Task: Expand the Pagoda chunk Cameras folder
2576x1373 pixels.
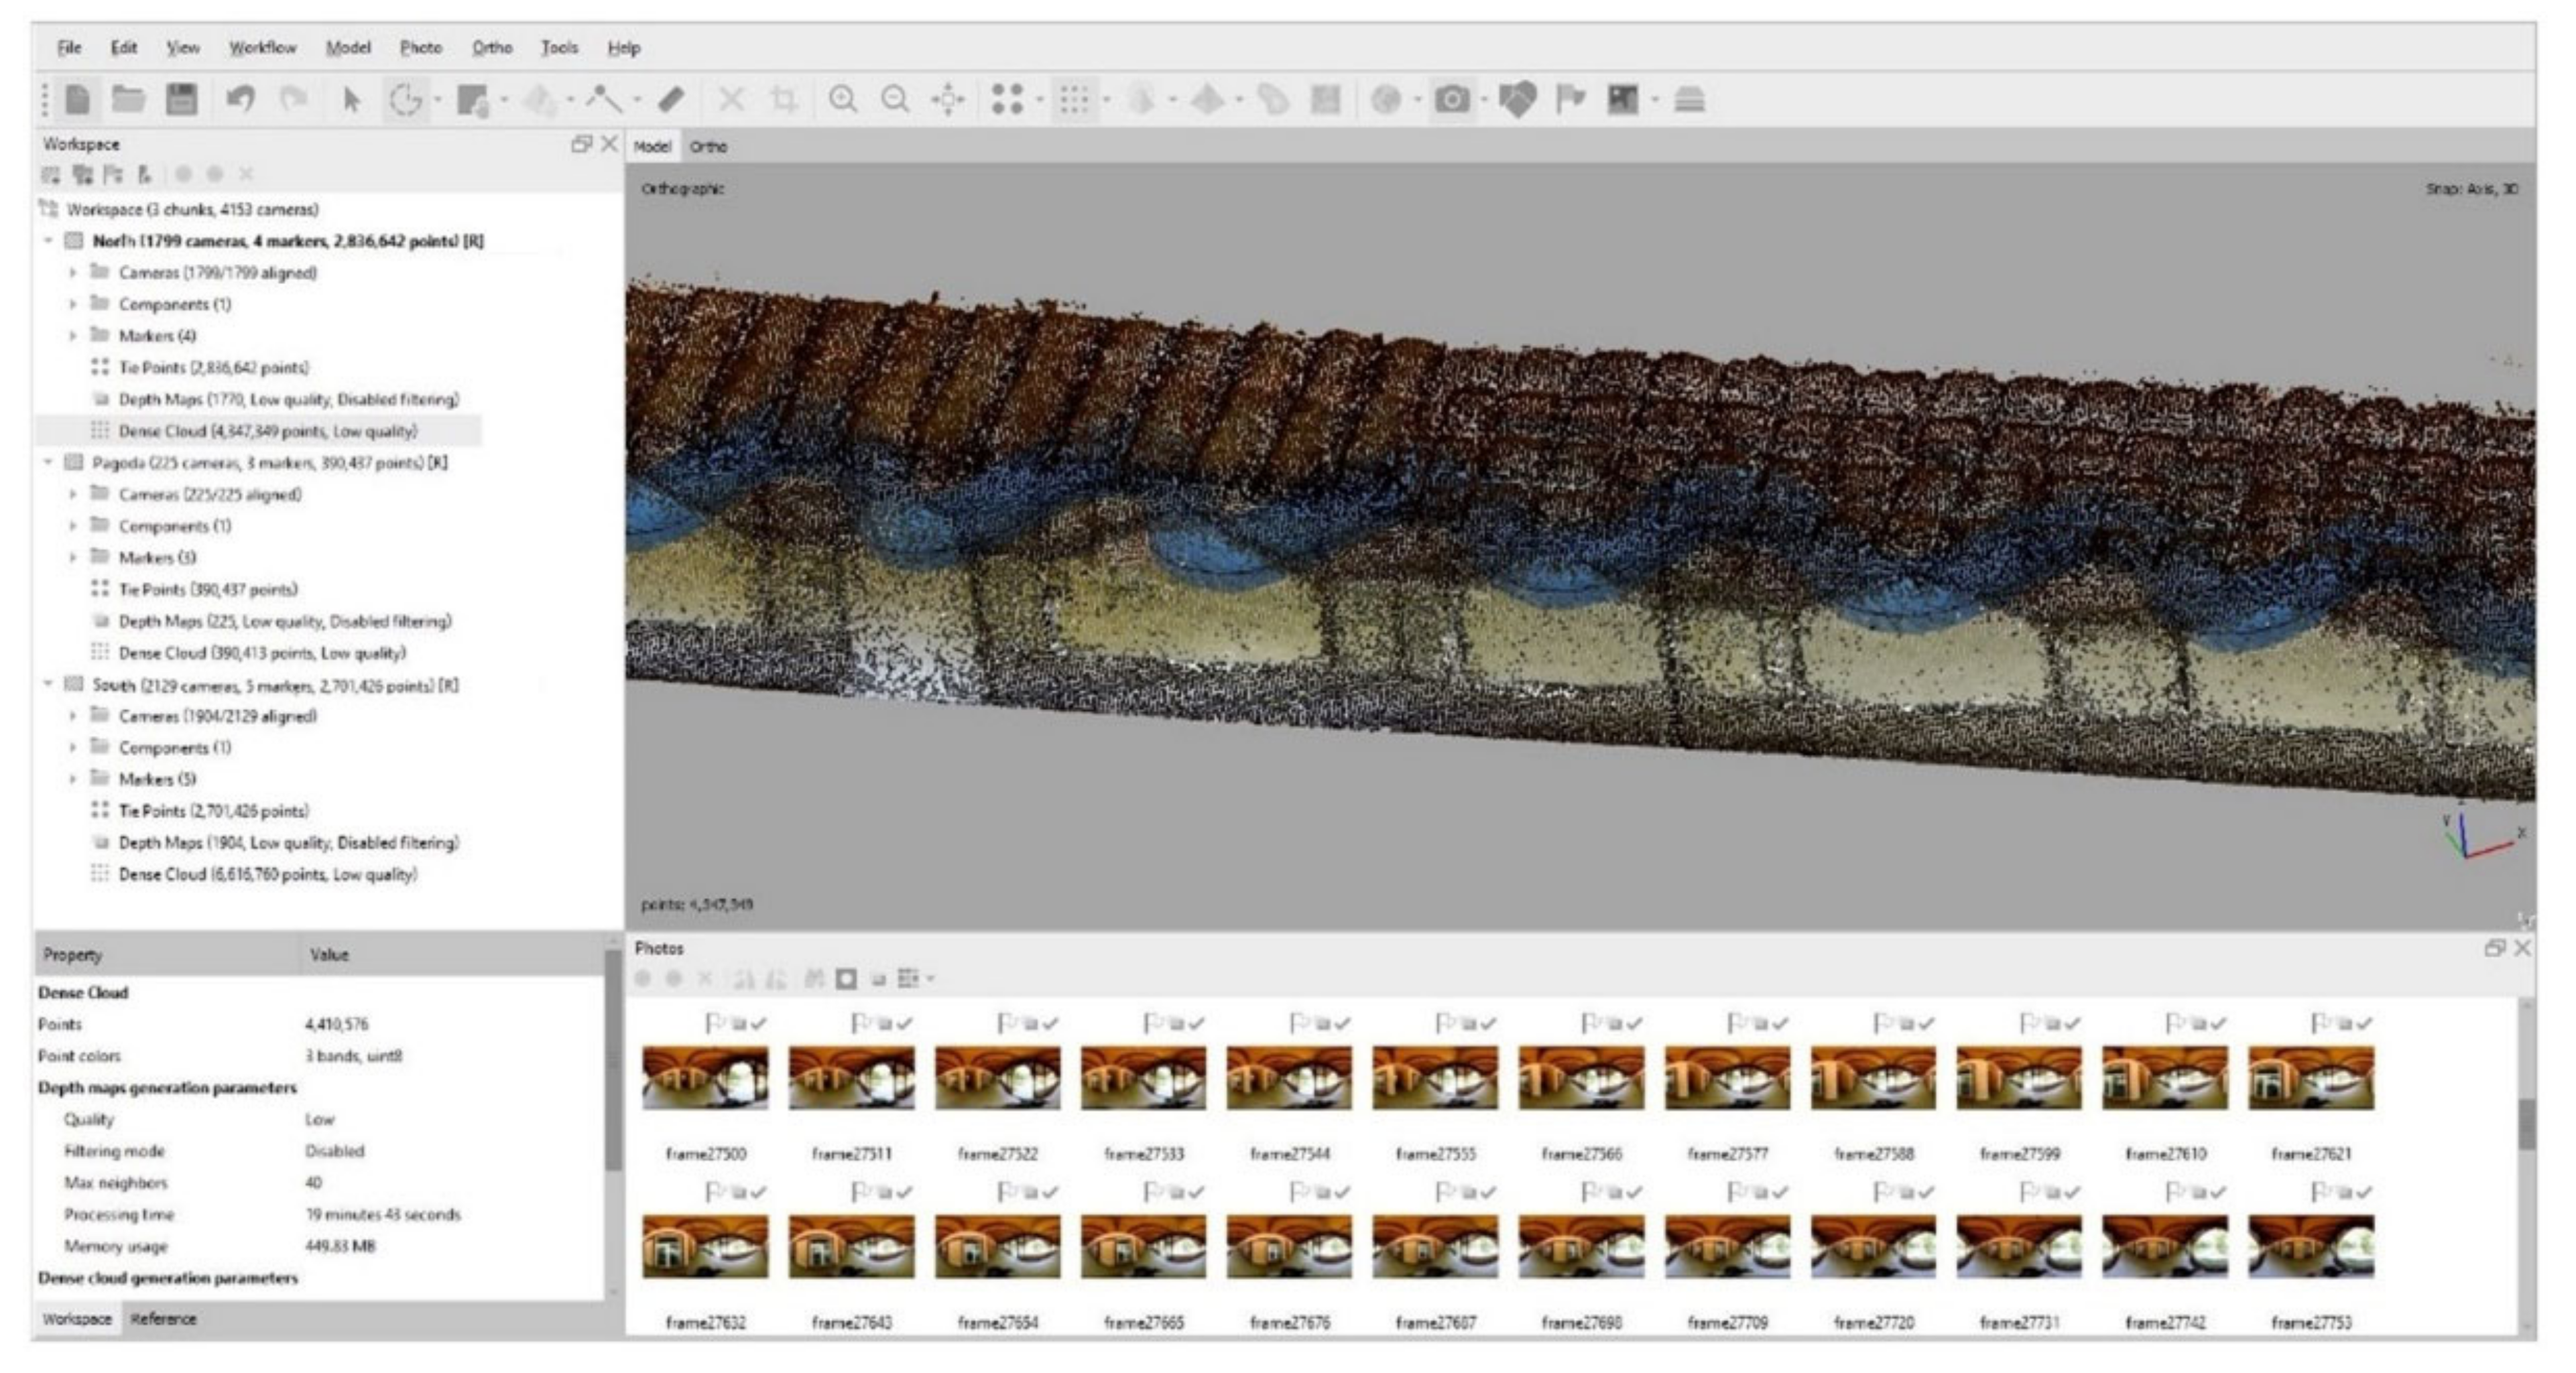Action: (72, 494)
